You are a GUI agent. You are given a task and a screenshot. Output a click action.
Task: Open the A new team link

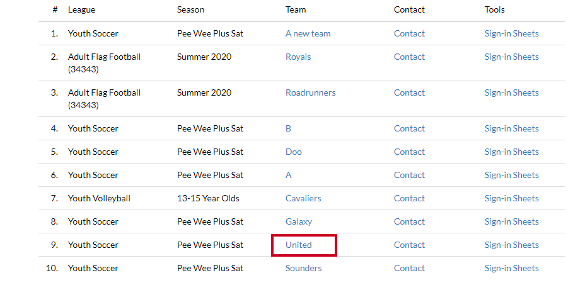click(308, 33)
